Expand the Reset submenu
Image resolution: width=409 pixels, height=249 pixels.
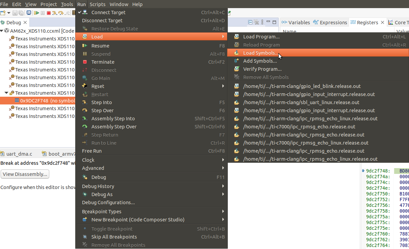pos(98,86)
